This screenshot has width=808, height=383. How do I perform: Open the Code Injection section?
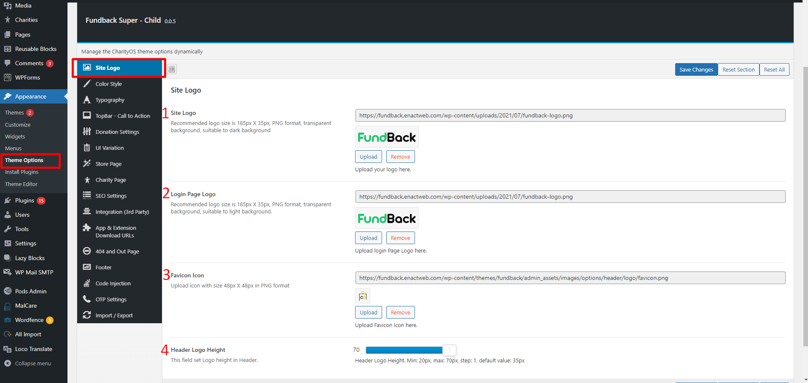(x=113, y=283)
